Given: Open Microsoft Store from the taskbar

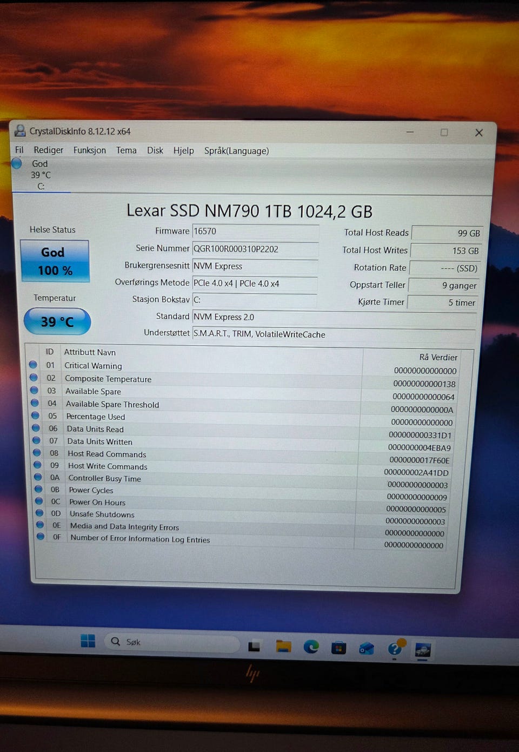Looking at the screenshot, I should pyautogui.click(x=339, y=648).
